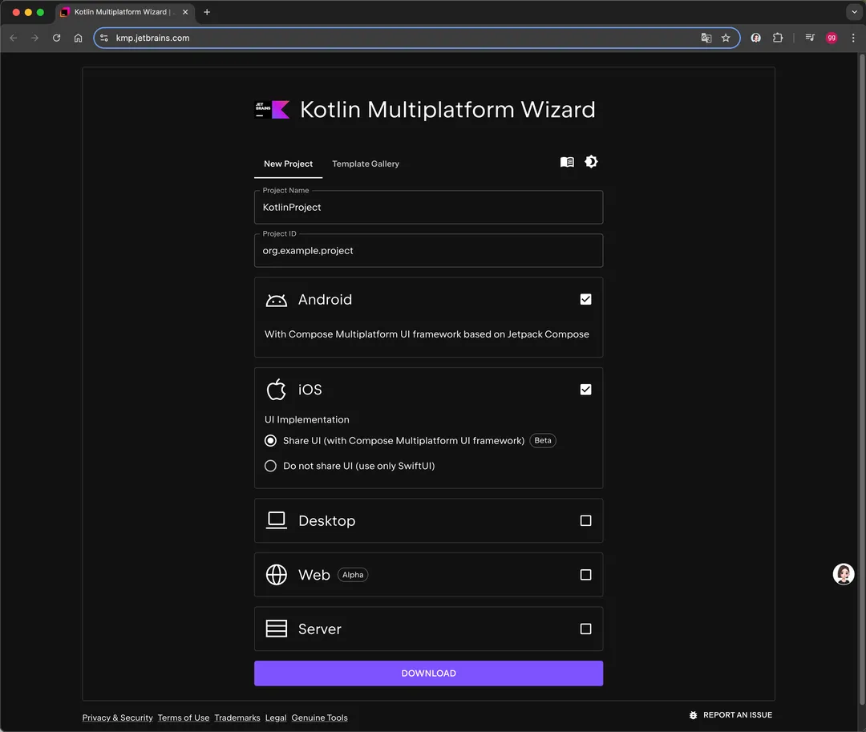Click the Kotlin JetBrains logo

point(273,109)
